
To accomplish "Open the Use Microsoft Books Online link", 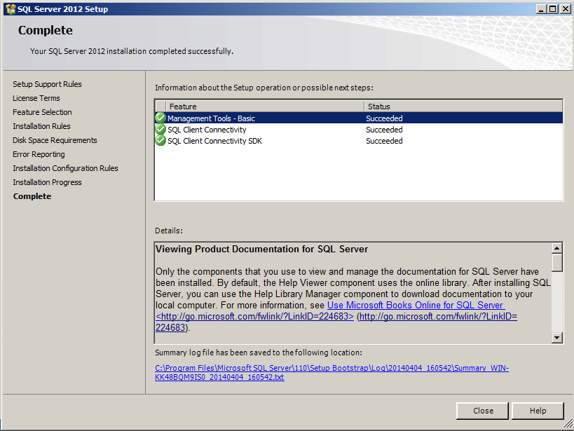I will pos(416,305).
